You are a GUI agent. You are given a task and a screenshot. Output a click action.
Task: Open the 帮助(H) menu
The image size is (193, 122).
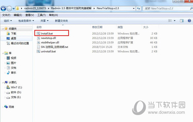53,15
